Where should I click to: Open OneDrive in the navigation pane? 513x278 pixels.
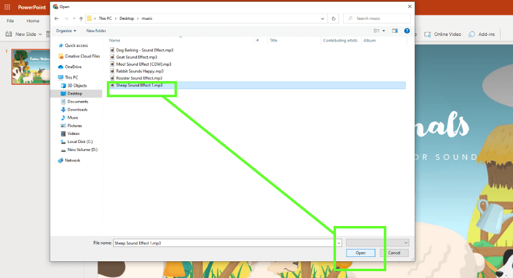[x=73, y=67]
